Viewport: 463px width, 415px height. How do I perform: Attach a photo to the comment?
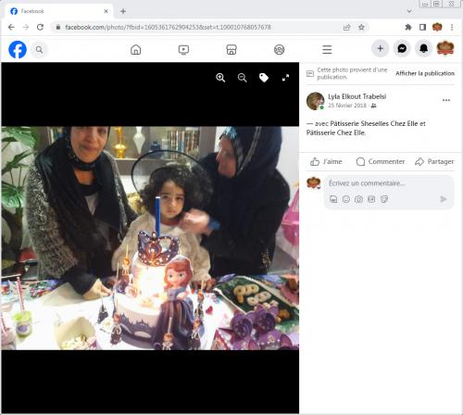tap(358, 199)
